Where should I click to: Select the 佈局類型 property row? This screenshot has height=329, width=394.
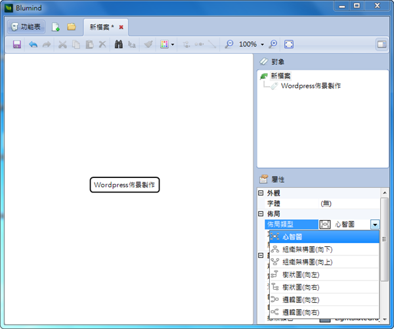(291, 224)
